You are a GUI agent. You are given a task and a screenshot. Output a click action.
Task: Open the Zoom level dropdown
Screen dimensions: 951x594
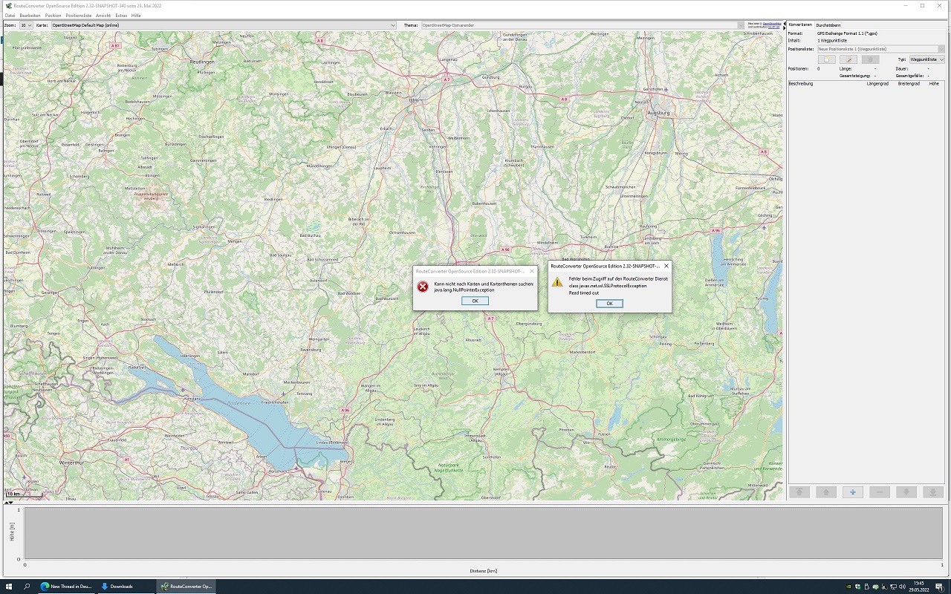click(x=26, y=25)
